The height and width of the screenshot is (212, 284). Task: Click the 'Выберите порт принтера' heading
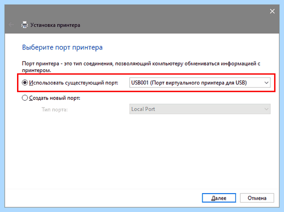62,47
